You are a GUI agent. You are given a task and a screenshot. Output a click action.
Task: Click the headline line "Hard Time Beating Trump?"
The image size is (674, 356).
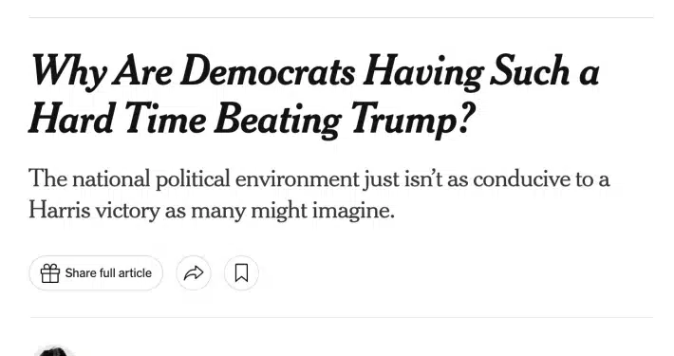253,120
